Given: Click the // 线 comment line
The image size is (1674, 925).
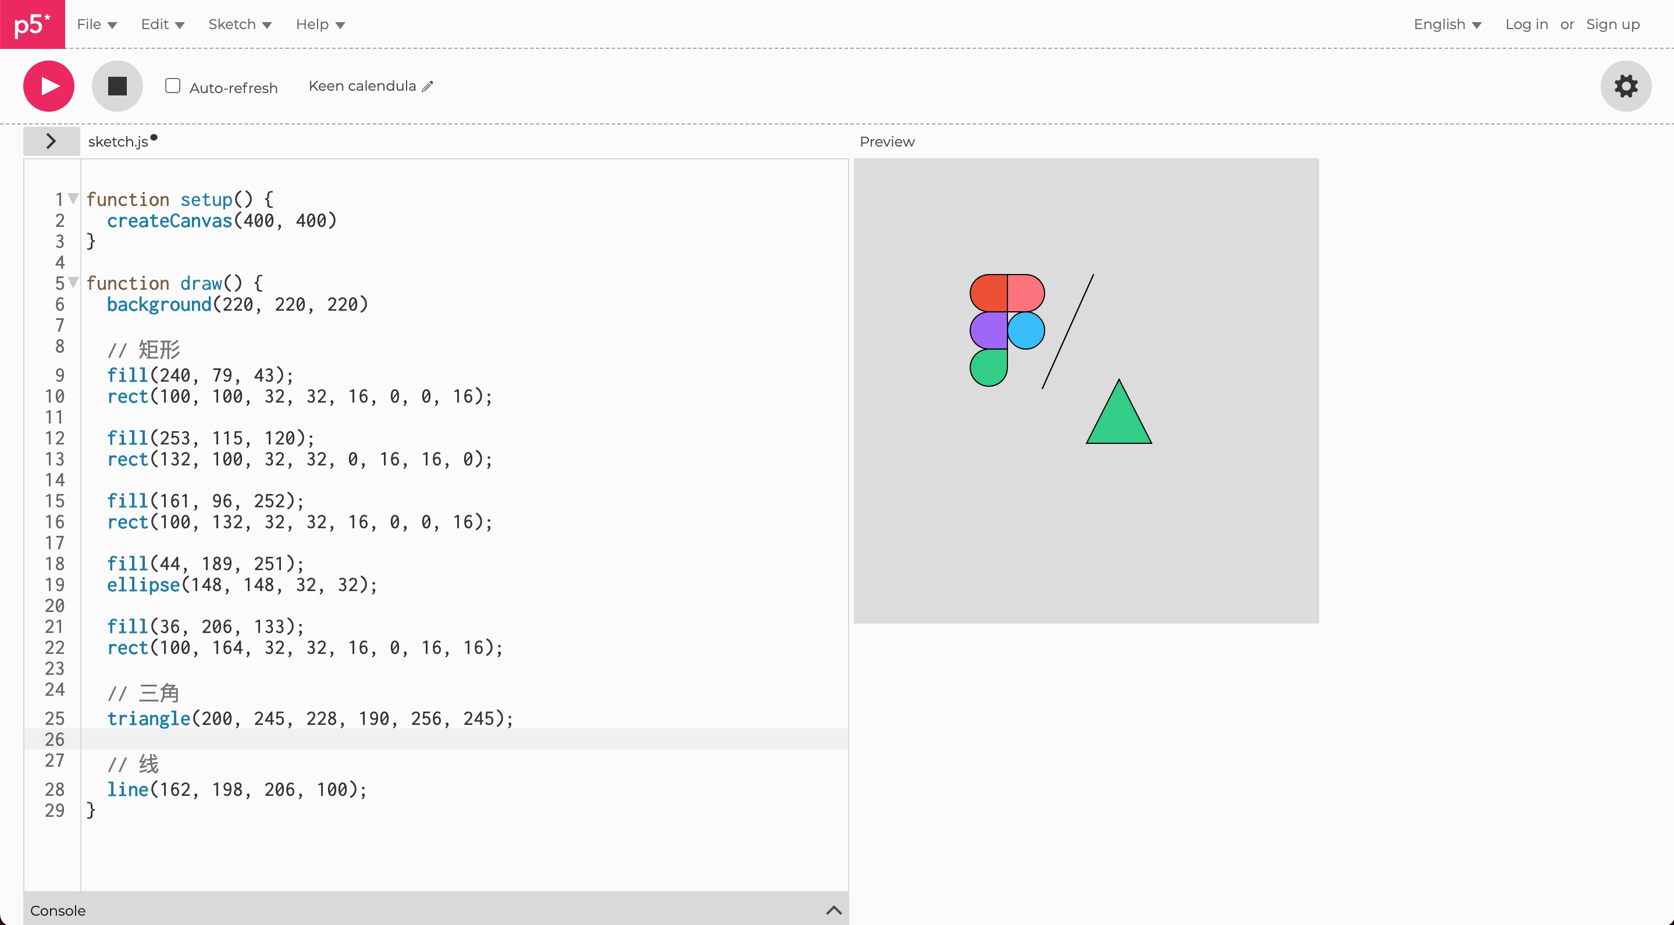Looking at the screenshot, I should pyautogui.click(x=133, y=764).
